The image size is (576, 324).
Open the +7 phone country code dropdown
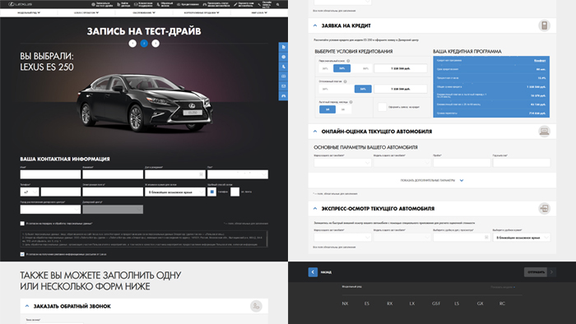click(30, 192)
